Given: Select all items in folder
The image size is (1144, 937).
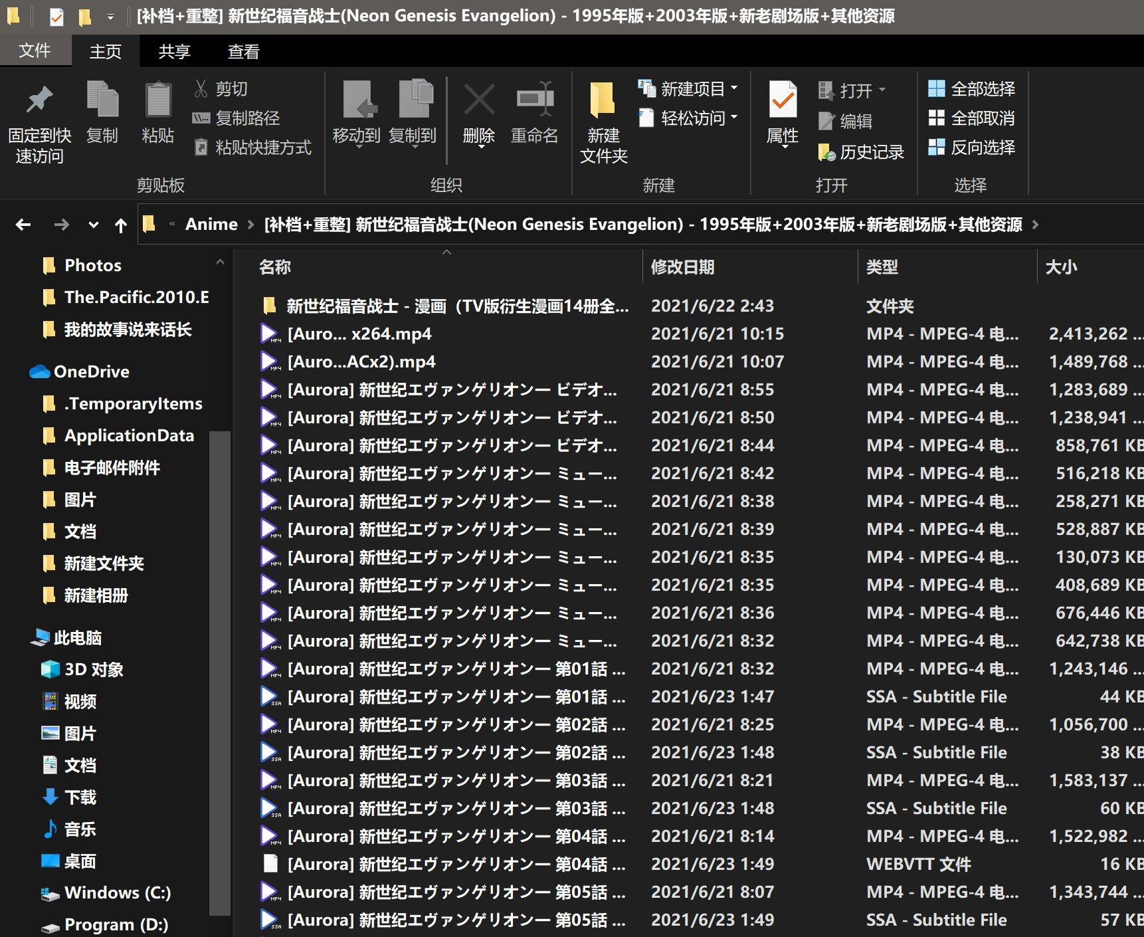Looking at the screenshot, I should click(x=972, y=88).
